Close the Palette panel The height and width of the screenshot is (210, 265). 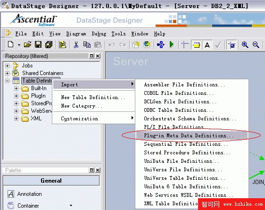tap(98, 170)
